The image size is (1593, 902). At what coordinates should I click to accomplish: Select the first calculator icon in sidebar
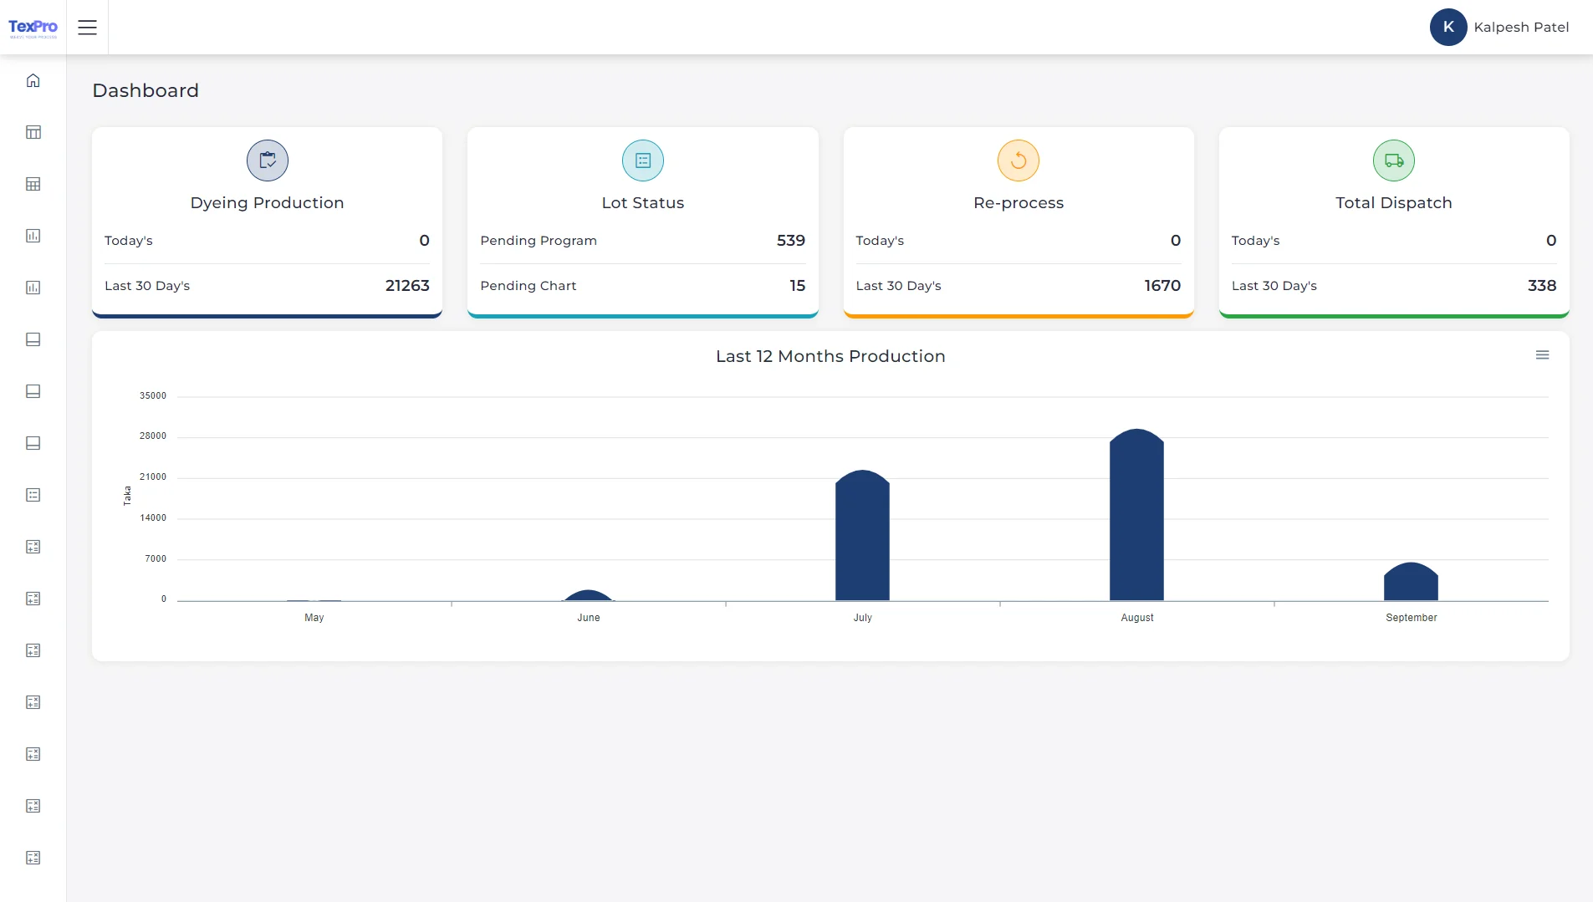coord(33,547)
